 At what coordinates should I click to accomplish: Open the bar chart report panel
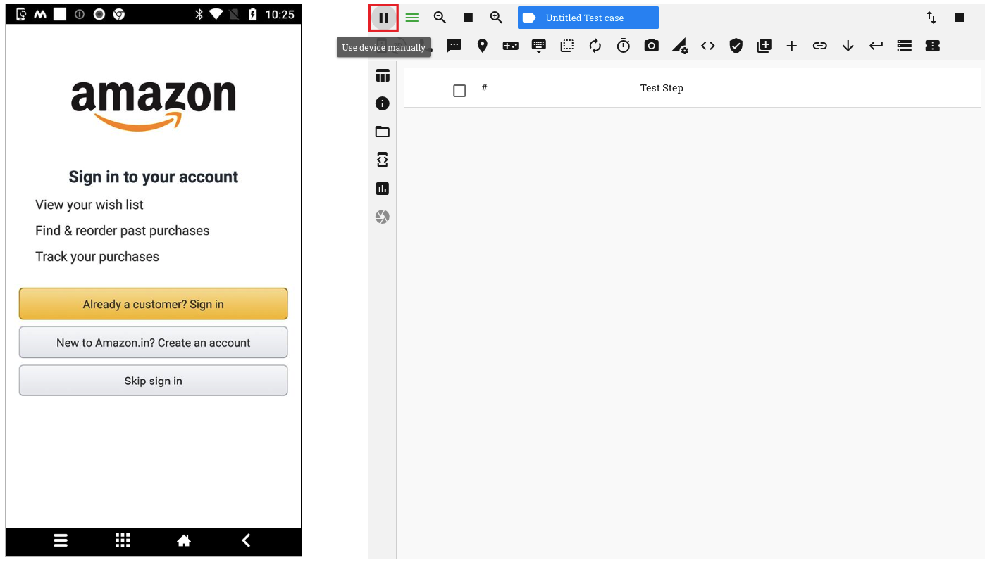[383, 189]
